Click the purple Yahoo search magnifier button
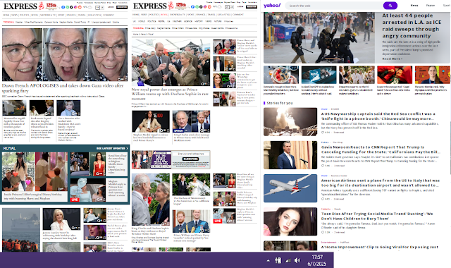 click(390, 6)
